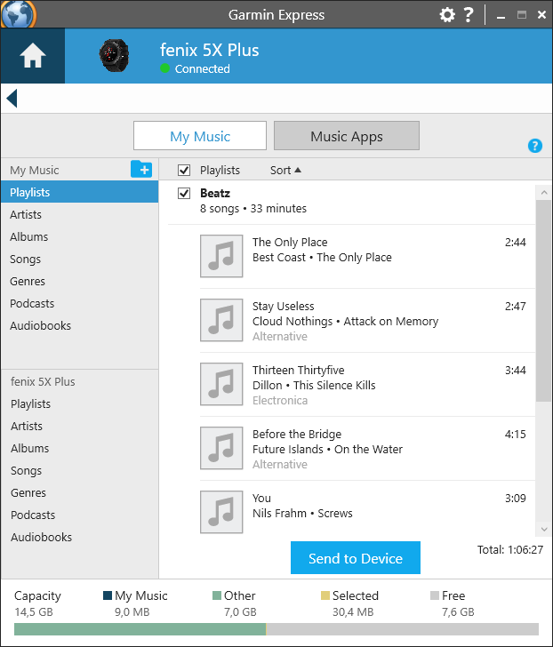Click the Free 7,6 GB value
Image resolution: width=553 pixels, height=647 pixels.
pos(458,612)
